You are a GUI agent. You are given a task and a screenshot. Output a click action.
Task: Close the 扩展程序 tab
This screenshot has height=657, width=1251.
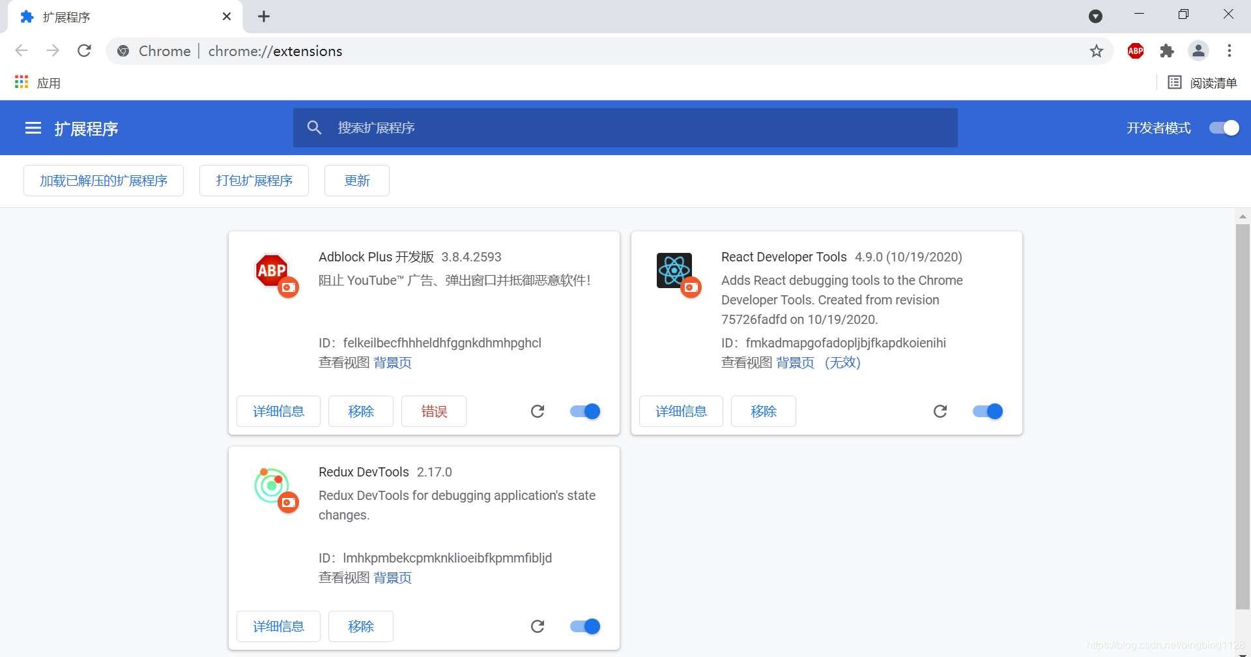(227, 16)
